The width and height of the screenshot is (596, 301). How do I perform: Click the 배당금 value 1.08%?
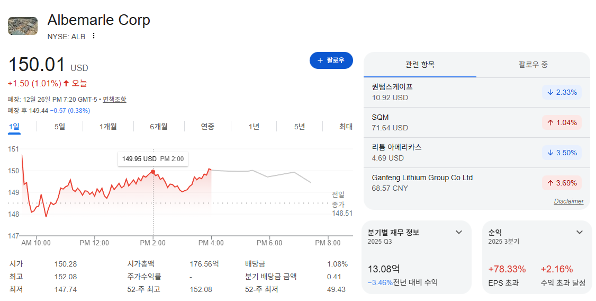tap(337, 264)
